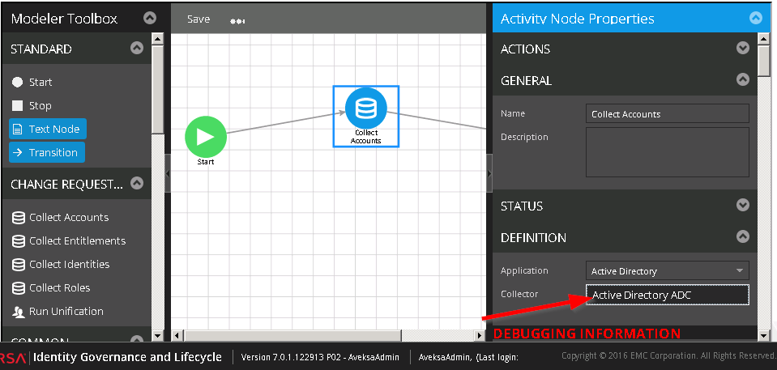Select the Text Node tool
This screenshot has width=777, height=370.
pos(48,129)
